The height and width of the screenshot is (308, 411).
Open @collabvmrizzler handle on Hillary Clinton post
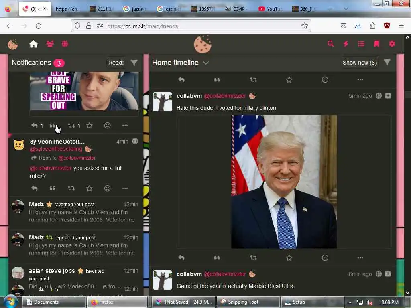tap(225, 96)
